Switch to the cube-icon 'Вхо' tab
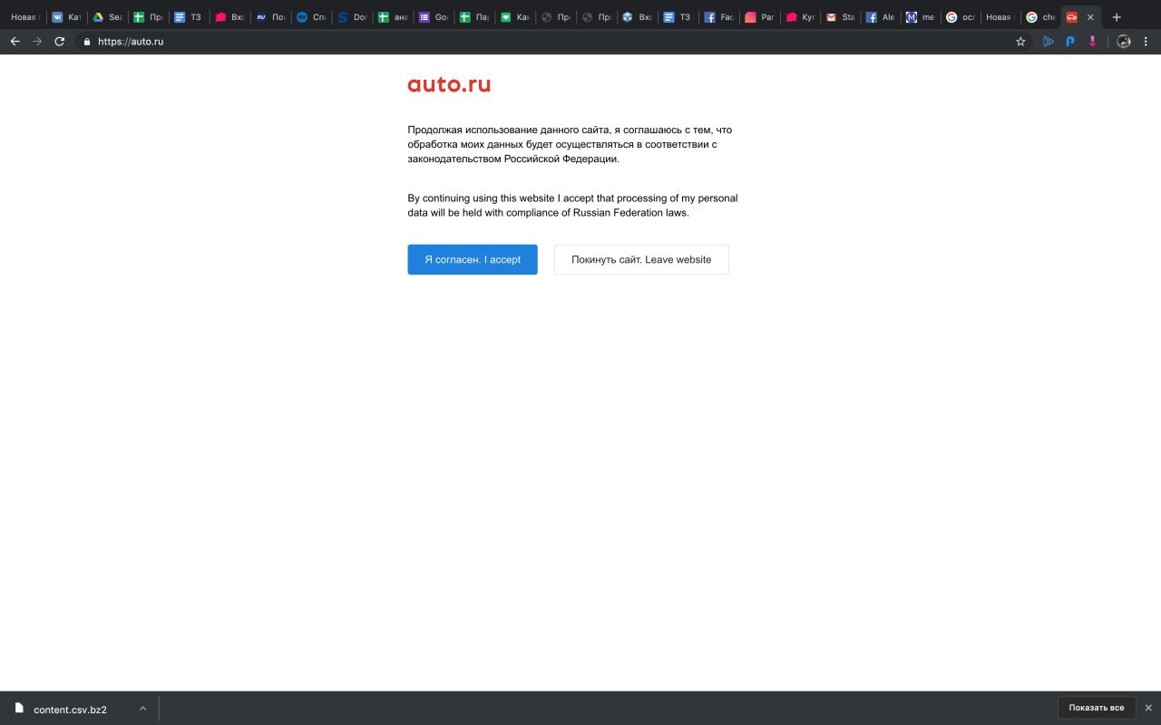 tap(638, 17)
